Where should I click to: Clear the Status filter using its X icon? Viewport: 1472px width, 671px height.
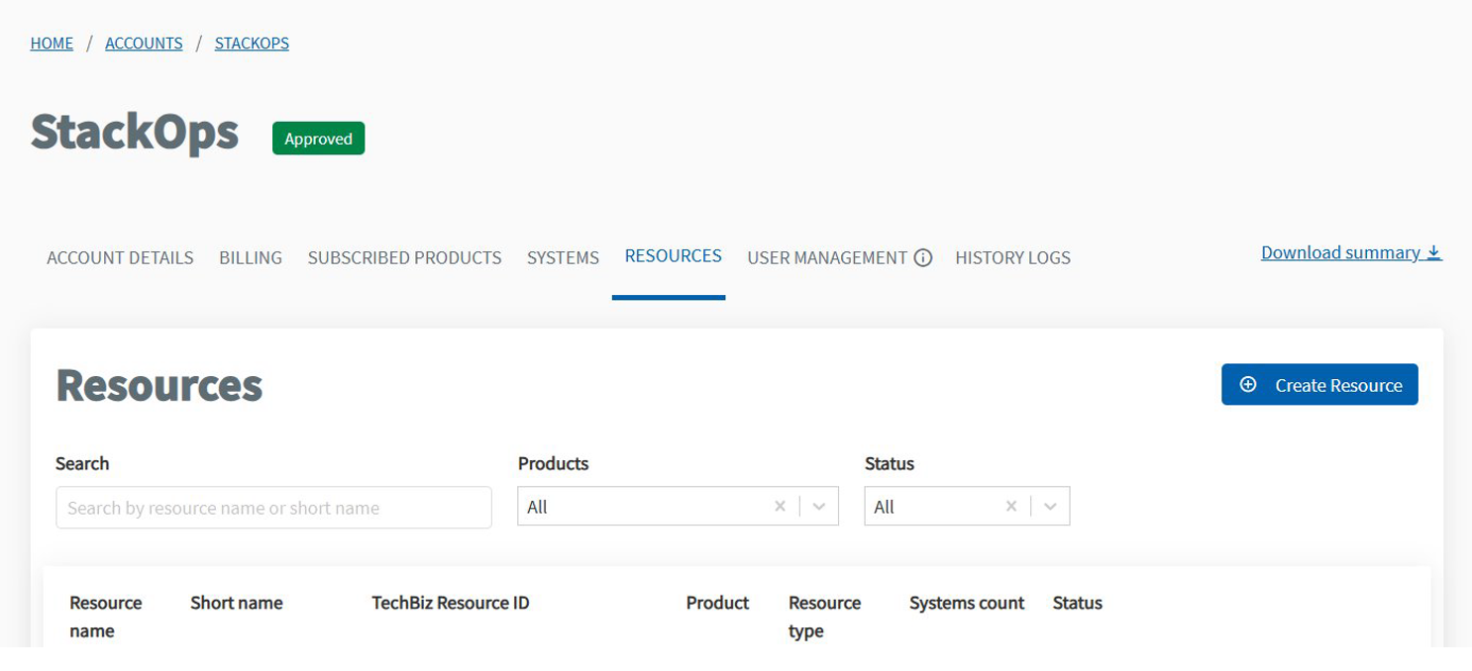pyautogui.click(x=1010, y=506)
